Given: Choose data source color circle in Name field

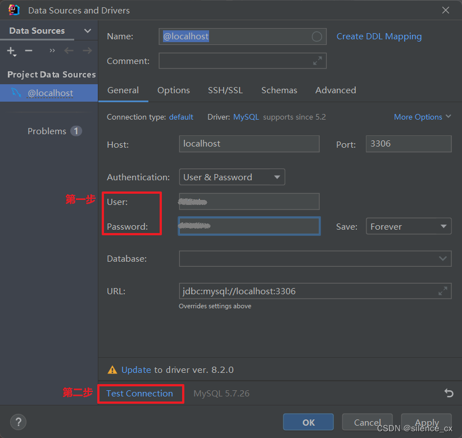Looking at the screenshot, I should 317,36.
